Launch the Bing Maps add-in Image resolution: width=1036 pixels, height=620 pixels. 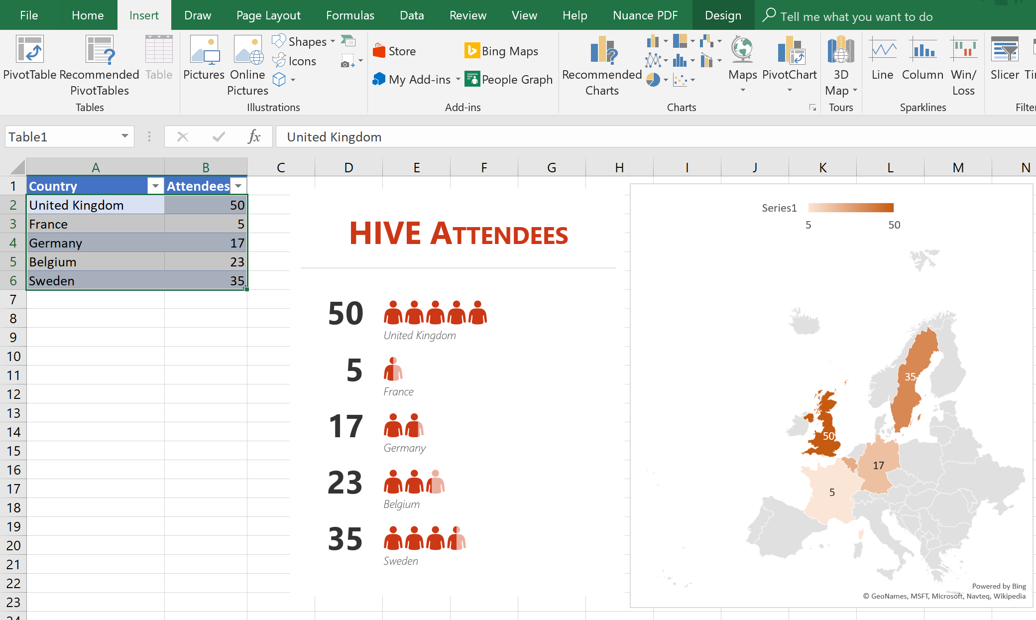point(501,51)
